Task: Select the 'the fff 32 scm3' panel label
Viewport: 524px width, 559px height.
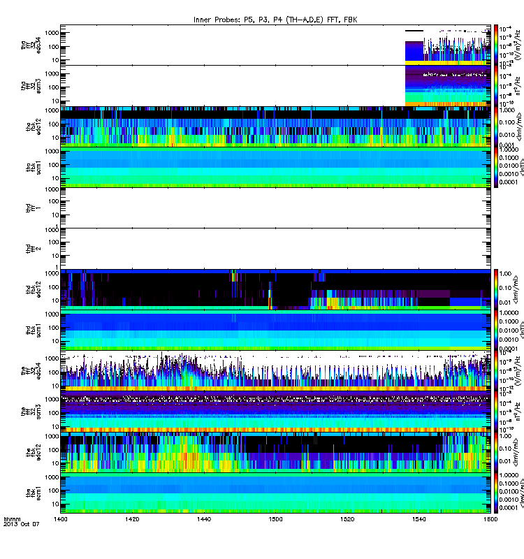Action: click(x=31, y=412)
